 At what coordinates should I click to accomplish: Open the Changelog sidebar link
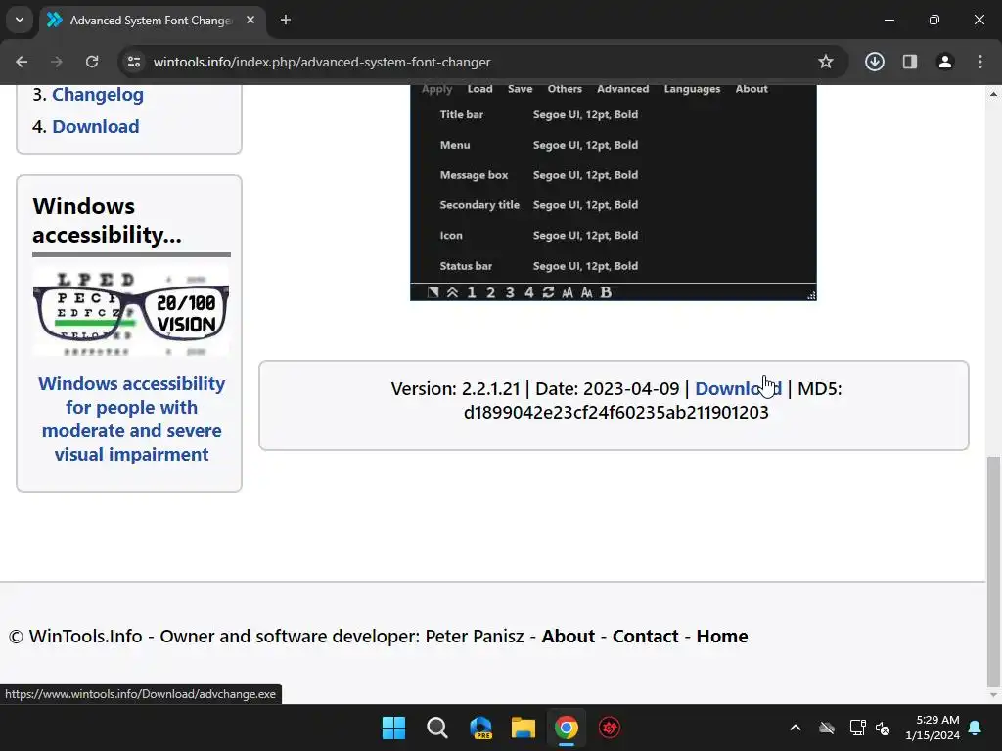pyautogui.click(x=97, y=95)
